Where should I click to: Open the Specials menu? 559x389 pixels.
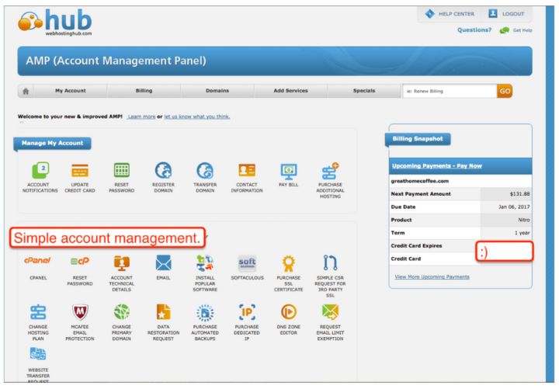pos(364,91)
